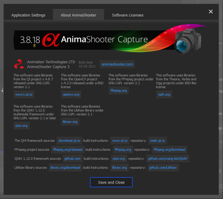Close the dialog with the X icon
Viewport: 223px width, 199px height.
(x=211, y=12)
